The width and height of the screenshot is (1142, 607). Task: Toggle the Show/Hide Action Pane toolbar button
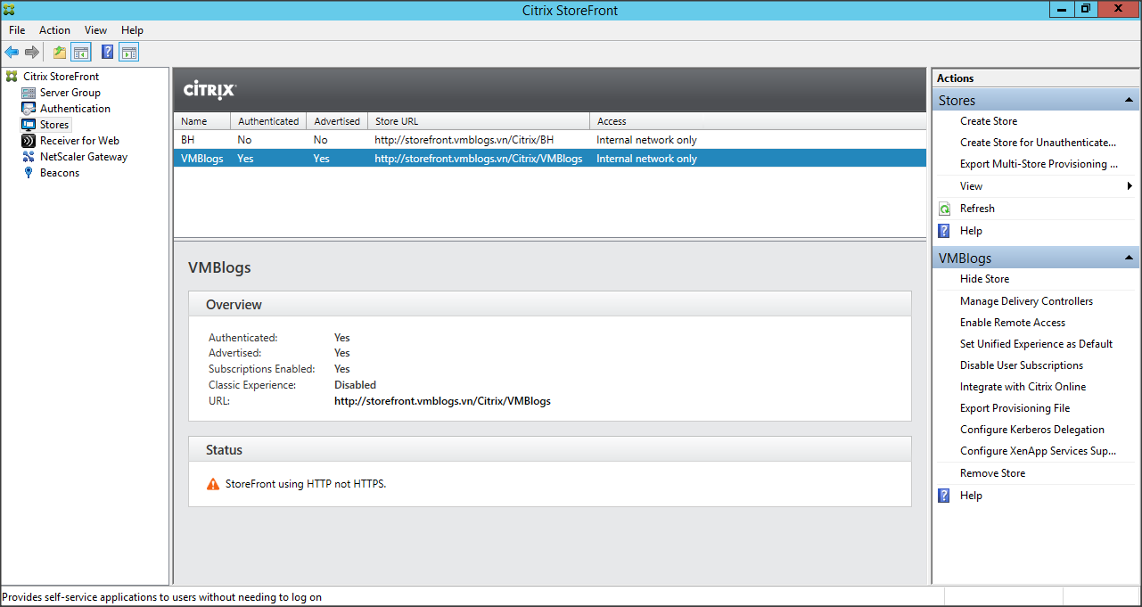129,53
